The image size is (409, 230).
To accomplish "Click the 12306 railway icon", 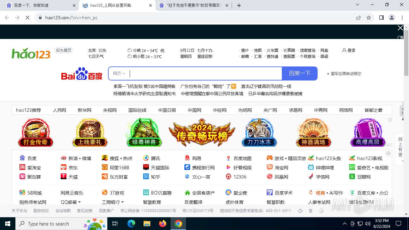I will (228, 177).
